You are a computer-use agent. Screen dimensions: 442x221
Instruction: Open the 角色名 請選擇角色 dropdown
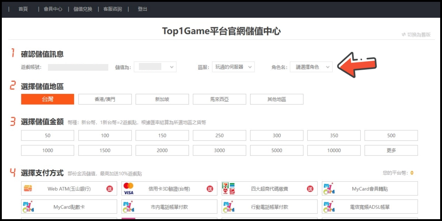click(x=311, y=67)
